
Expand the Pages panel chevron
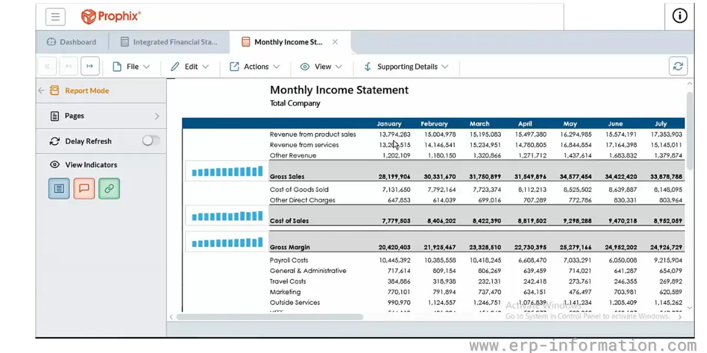click(157, 116)
